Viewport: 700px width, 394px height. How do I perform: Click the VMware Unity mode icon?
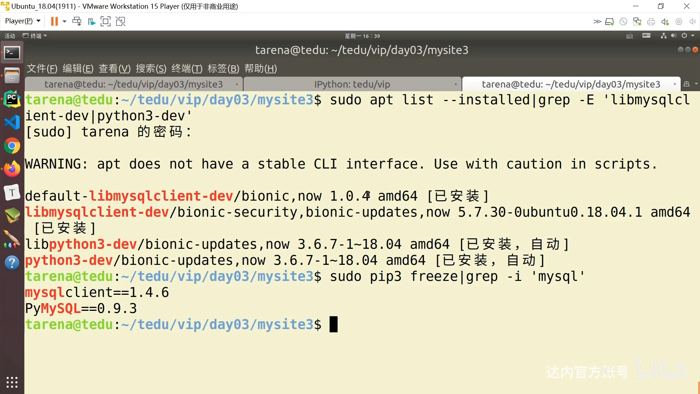click(92, 22)
